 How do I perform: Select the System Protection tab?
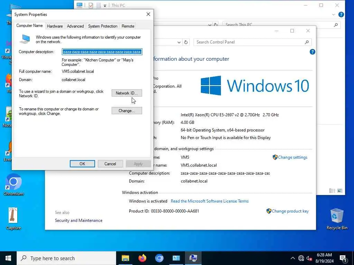(x=103, y=26)
